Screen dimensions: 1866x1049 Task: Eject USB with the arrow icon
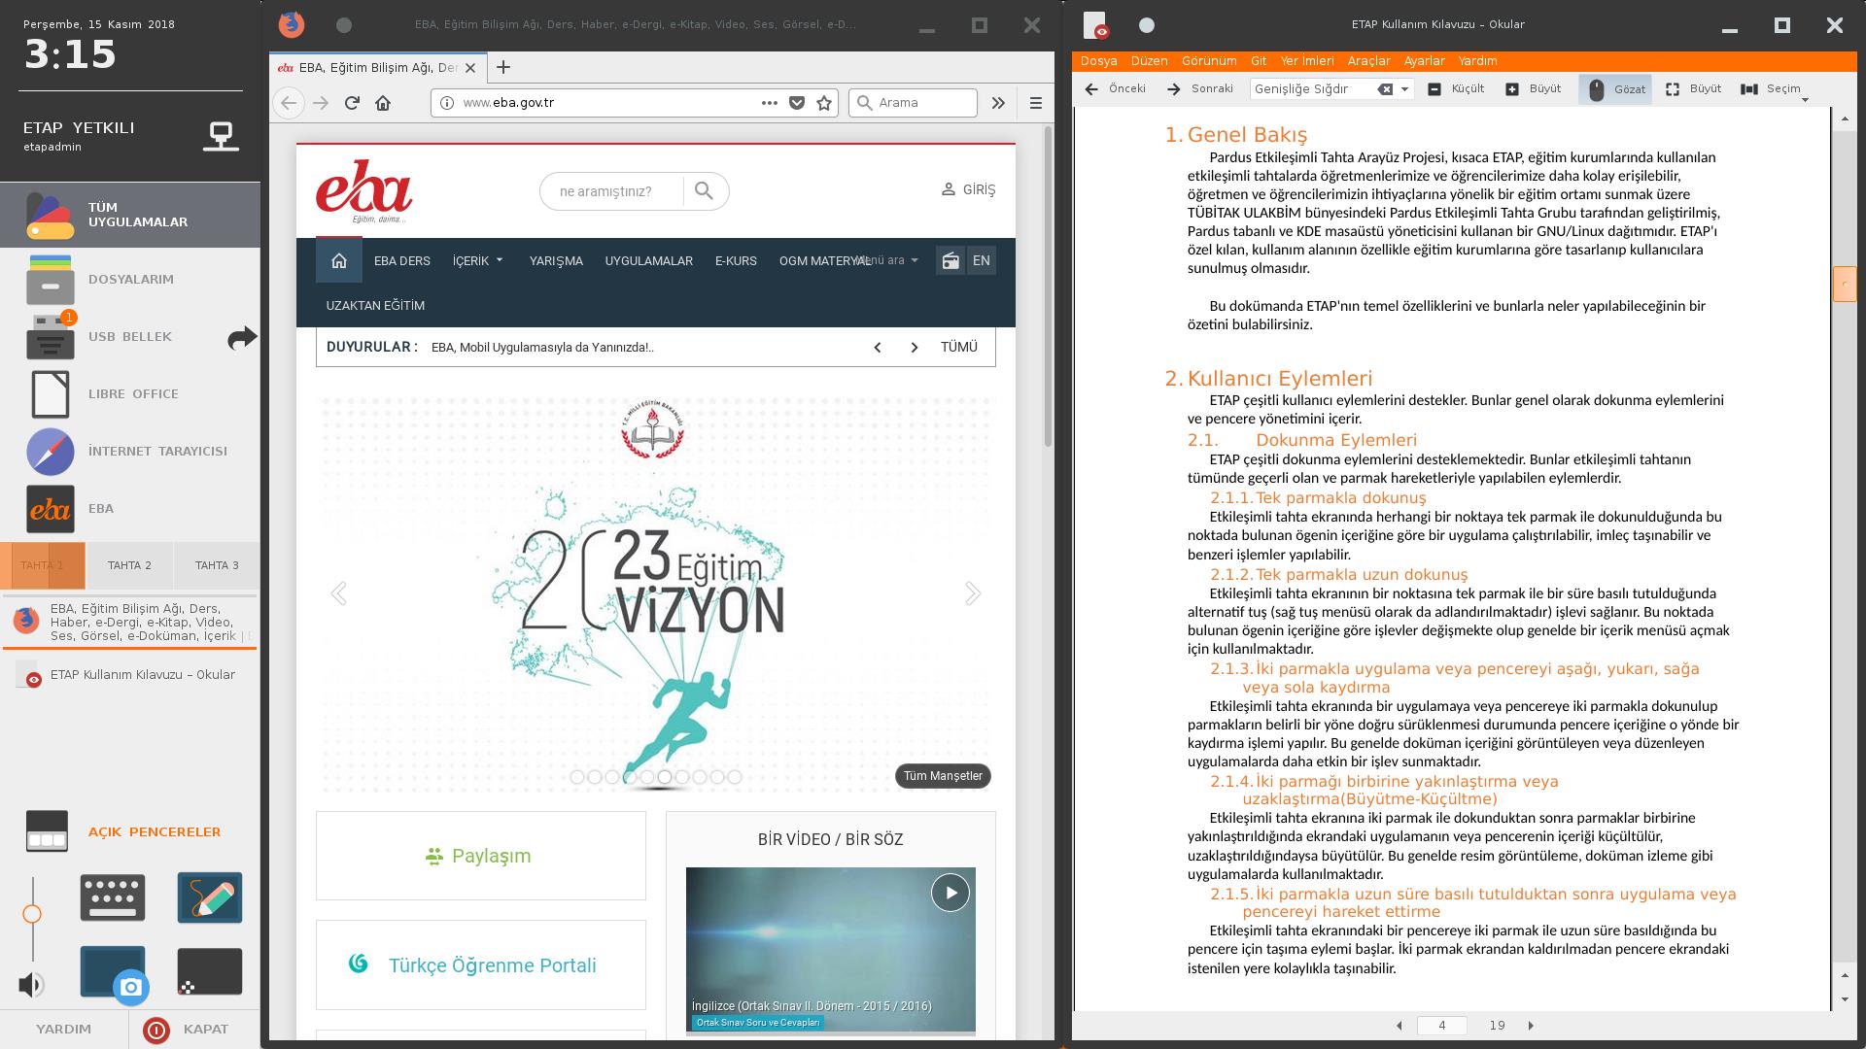click(x=242, y=337)
